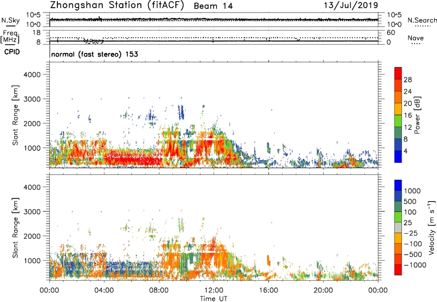This screenshot has height=302, width=437.
Task: Click the '16:00' time axis tick label
Action: tap(268, 291)
